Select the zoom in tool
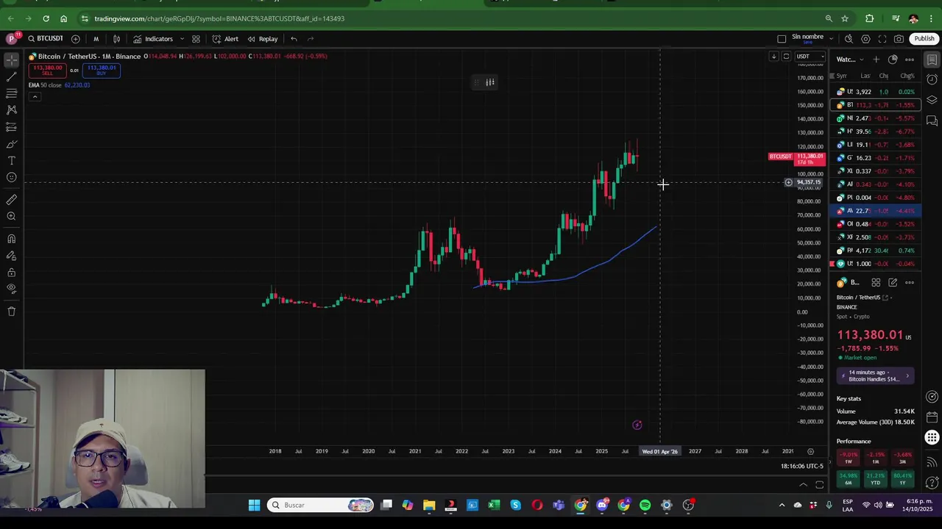Image resolution: width=942 pixels, height=529 pixels. point(12,217)
